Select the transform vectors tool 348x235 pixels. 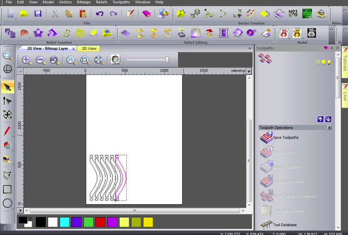click(x=7, y=115)
